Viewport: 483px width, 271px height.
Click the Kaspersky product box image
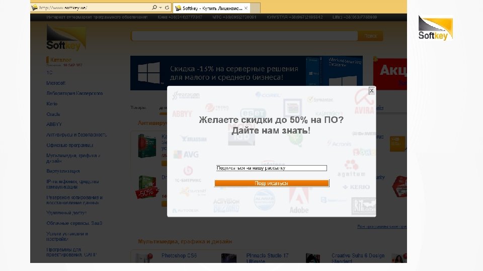coord(147,146)
